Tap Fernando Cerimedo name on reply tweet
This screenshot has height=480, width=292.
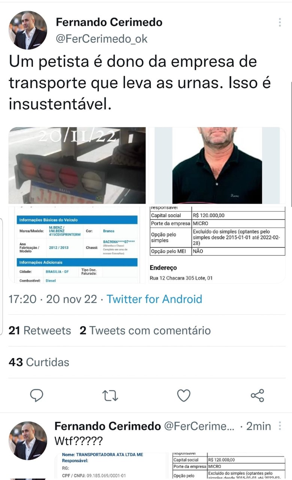108,426
